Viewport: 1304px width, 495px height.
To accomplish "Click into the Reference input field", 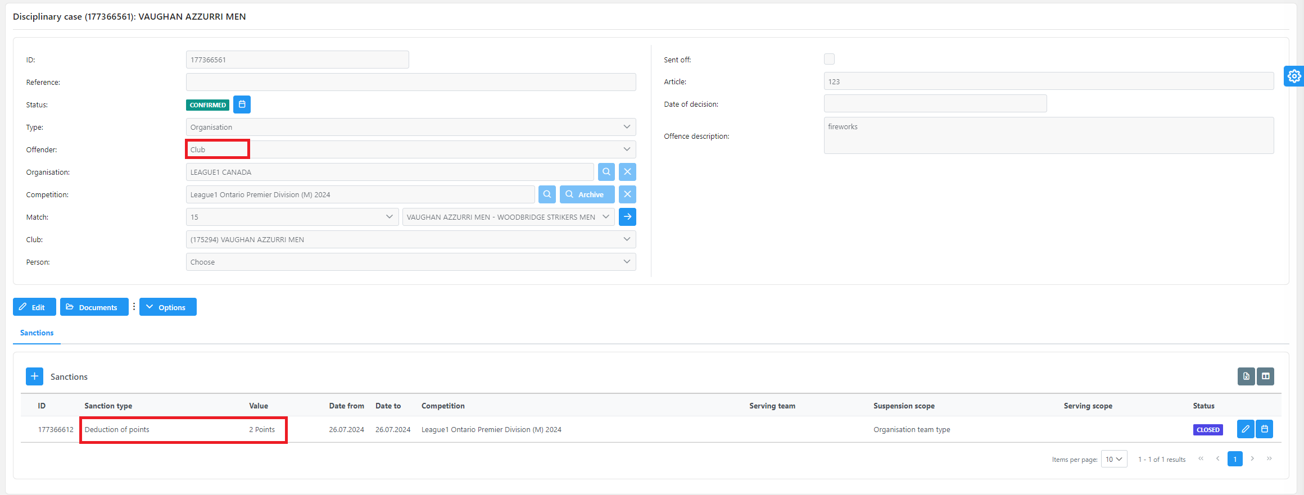I will pos(410,82).
